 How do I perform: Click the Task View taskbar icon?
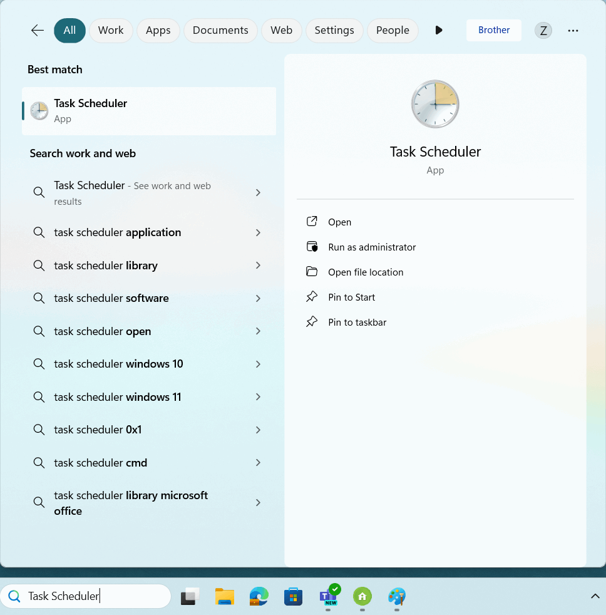coord(190,596)
